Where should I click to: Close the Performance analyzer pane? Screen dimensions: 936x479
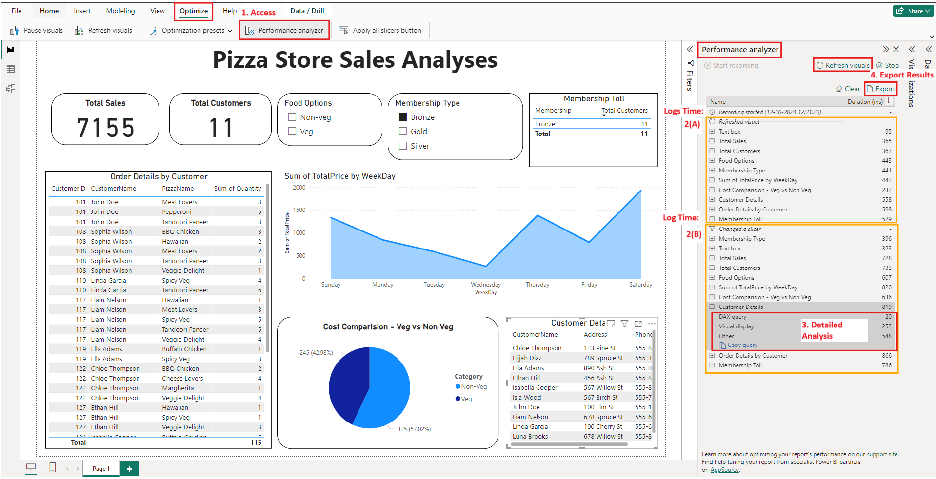896,49
